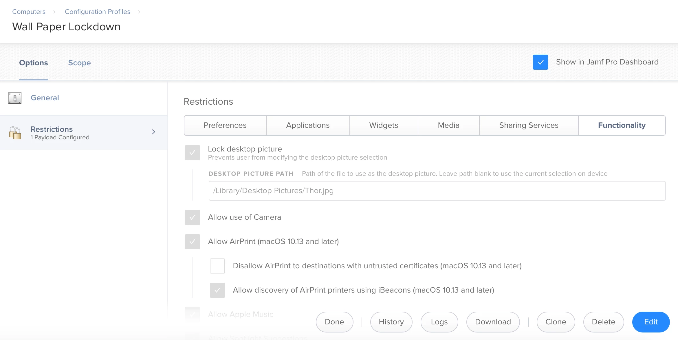678x340 pixels.
Task: Click the 1 Payload Configured text
Action: [60, 138]
